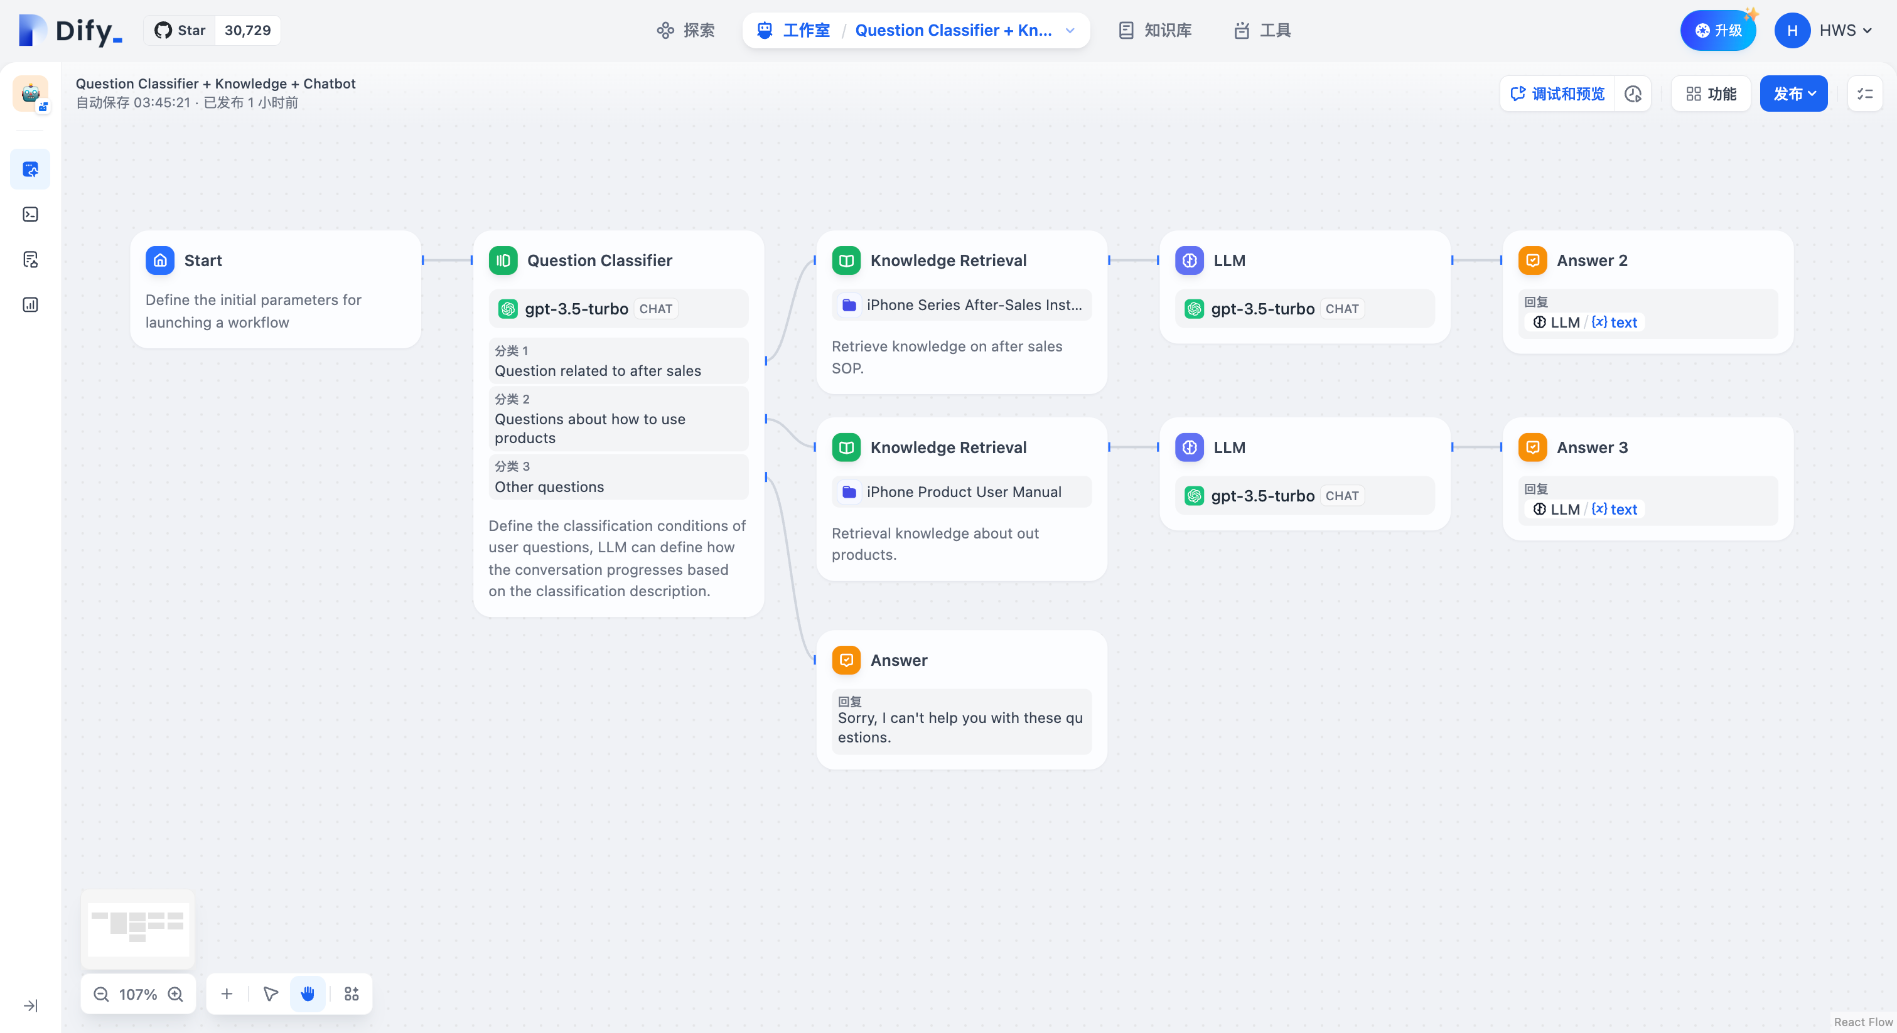Click the zoom out magnifier icon
This screenshot has width=1897, height=1033.
pyautogui.click(x=102, y=994)
